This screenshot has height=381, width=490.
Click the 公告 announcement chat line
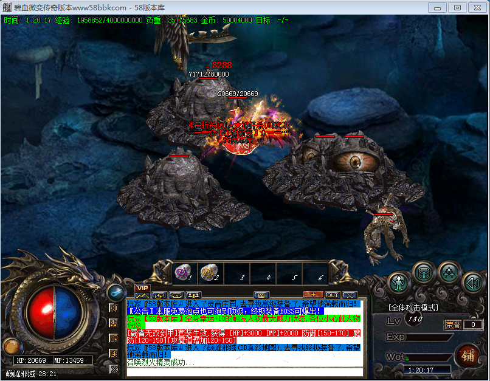pyautogui.click(x=225, y=311)
